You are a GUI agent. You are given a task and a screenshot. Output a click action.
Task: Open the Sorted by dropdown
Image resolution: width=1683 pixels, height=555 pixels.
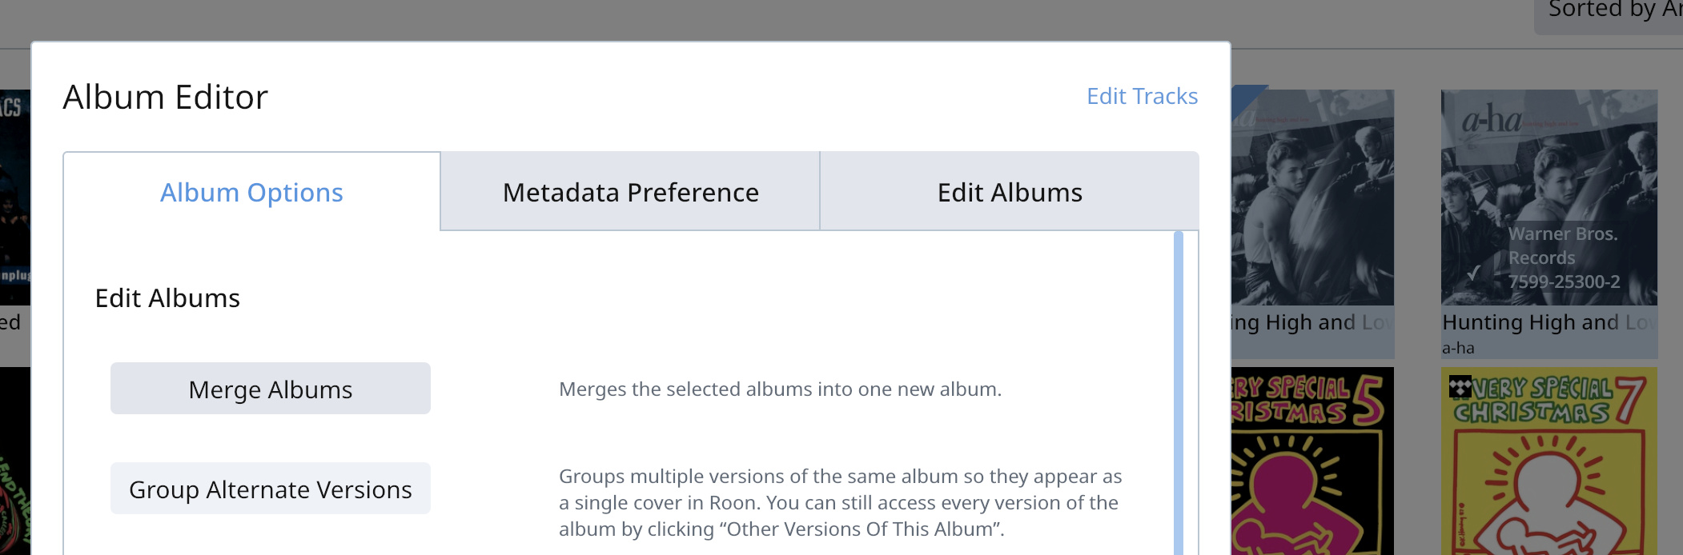[1609, 12]
